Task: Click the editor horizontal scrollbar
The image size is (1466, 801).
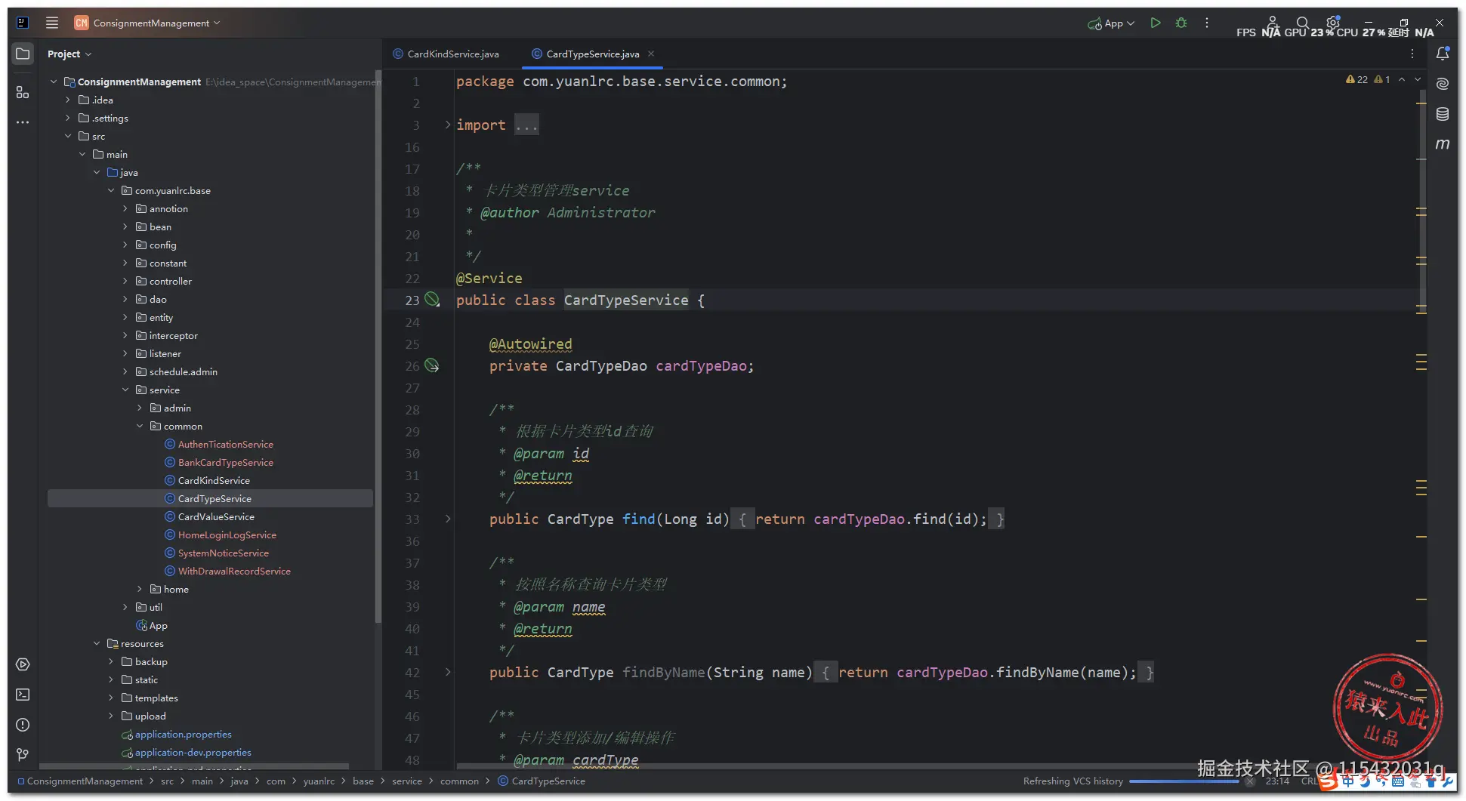Action: (x=831, y=766)
